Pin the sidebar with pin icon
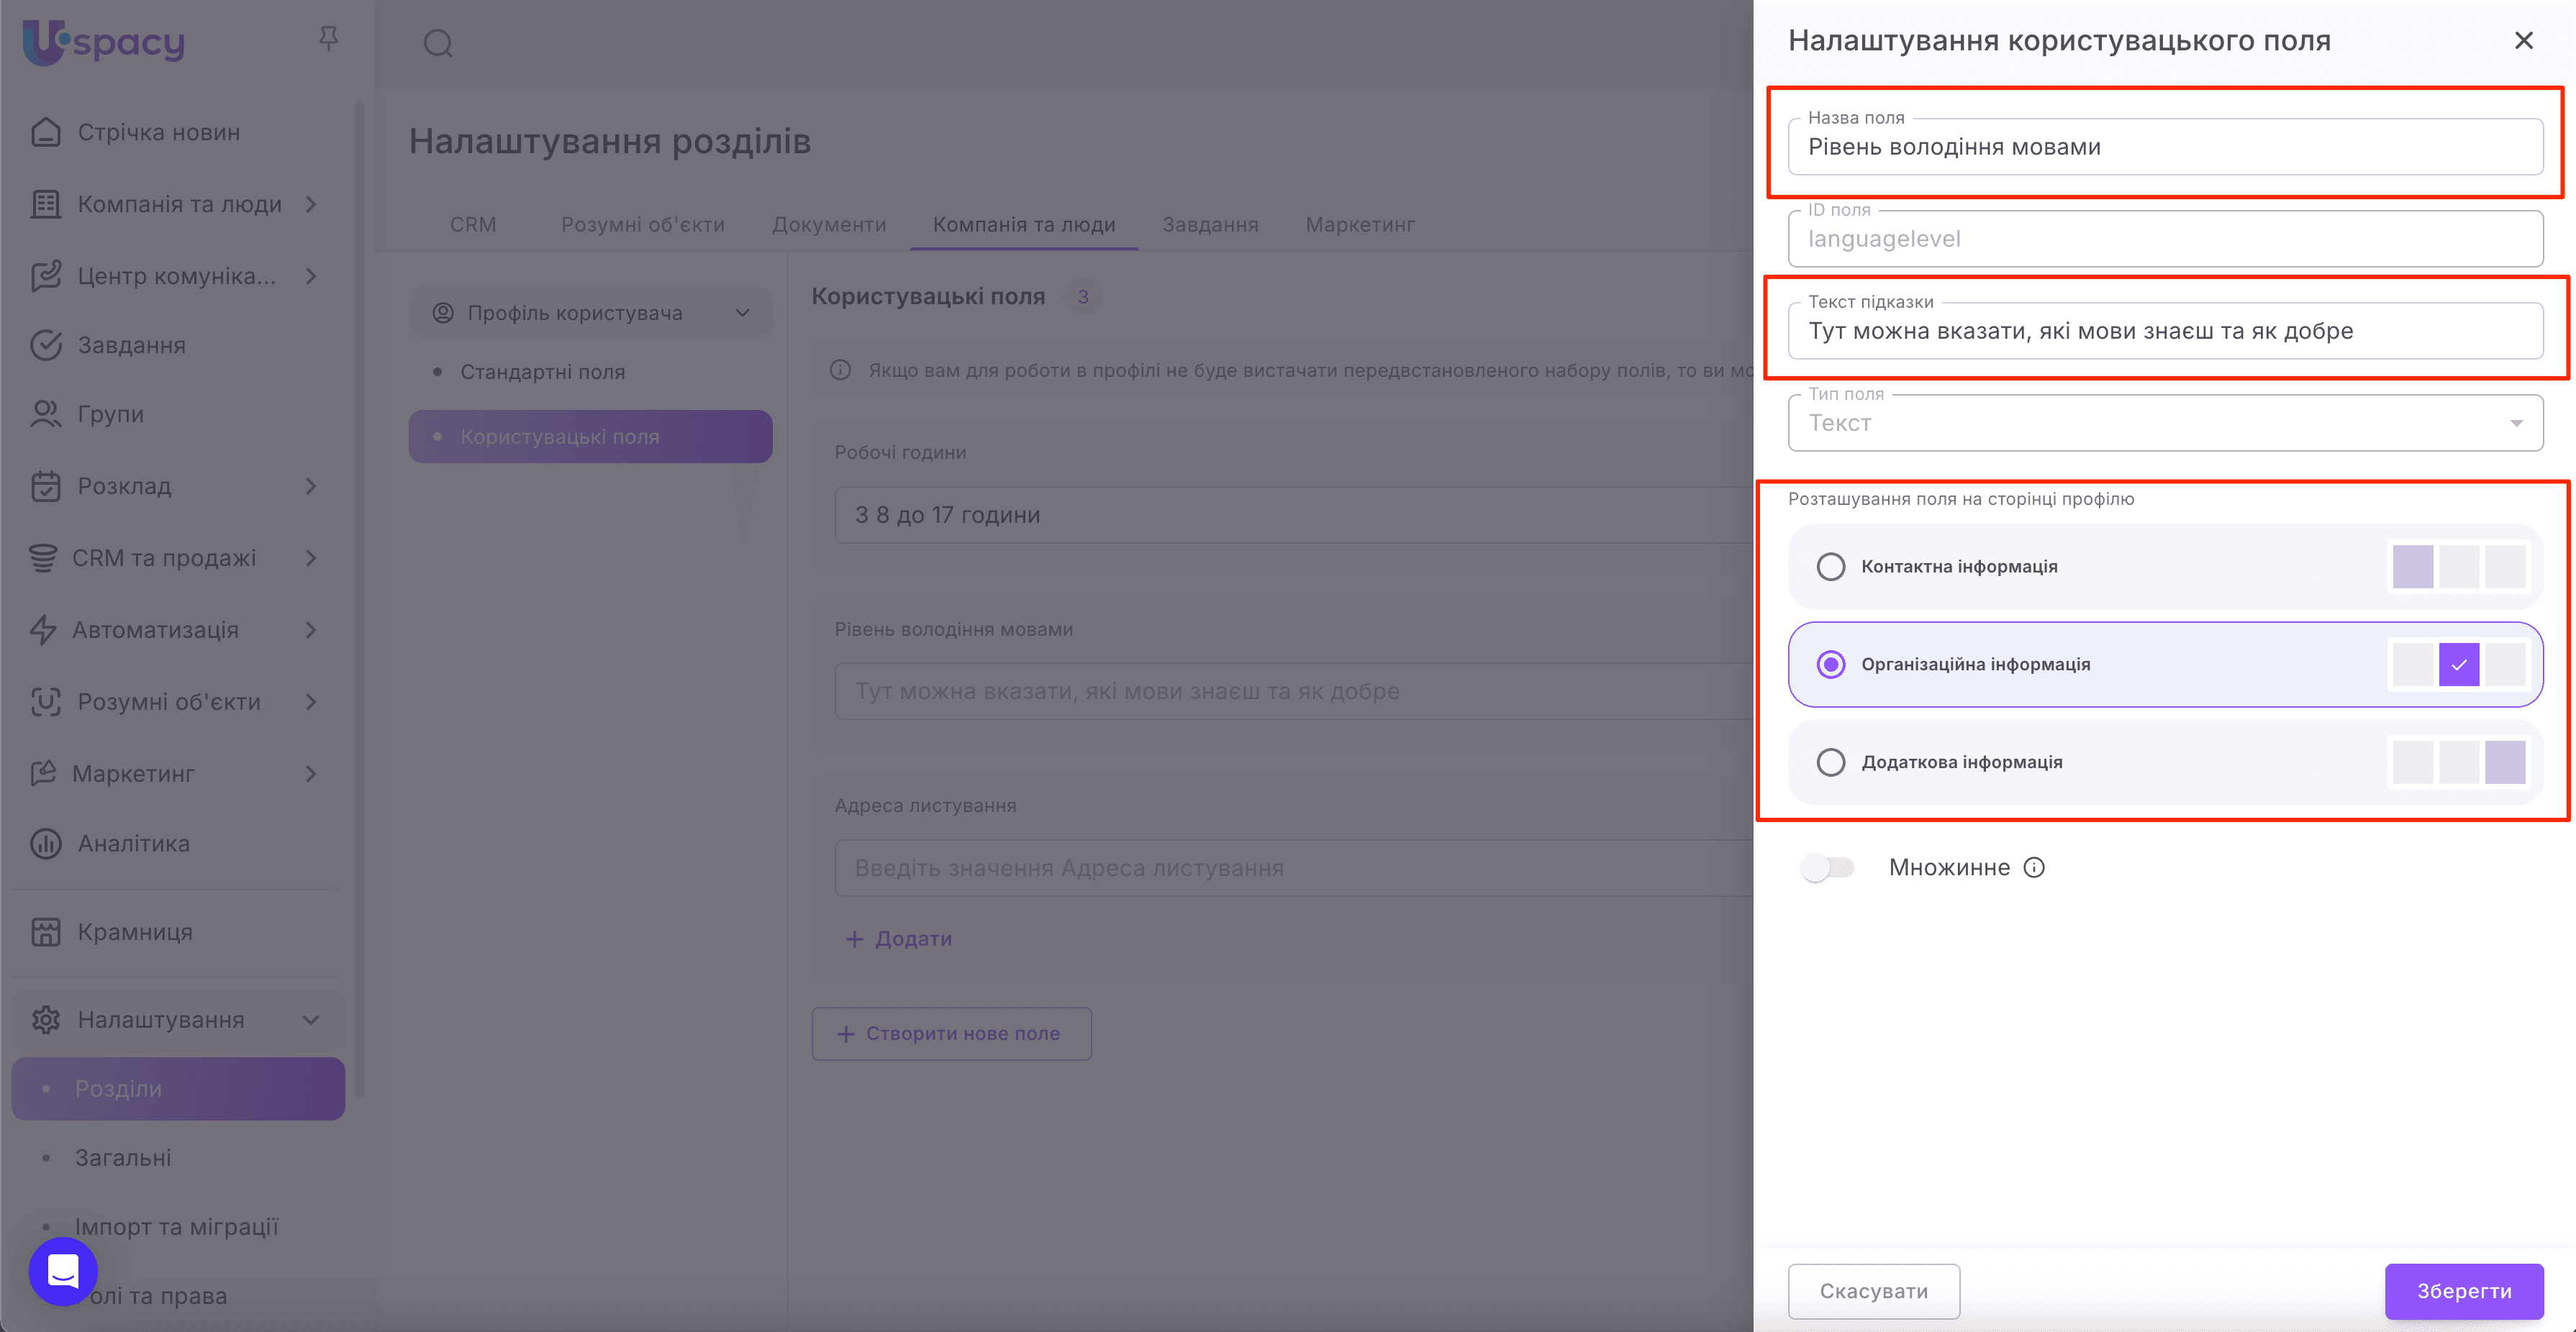The width and height of the screenshot is (2576, 1332). [x=328, y=39]
